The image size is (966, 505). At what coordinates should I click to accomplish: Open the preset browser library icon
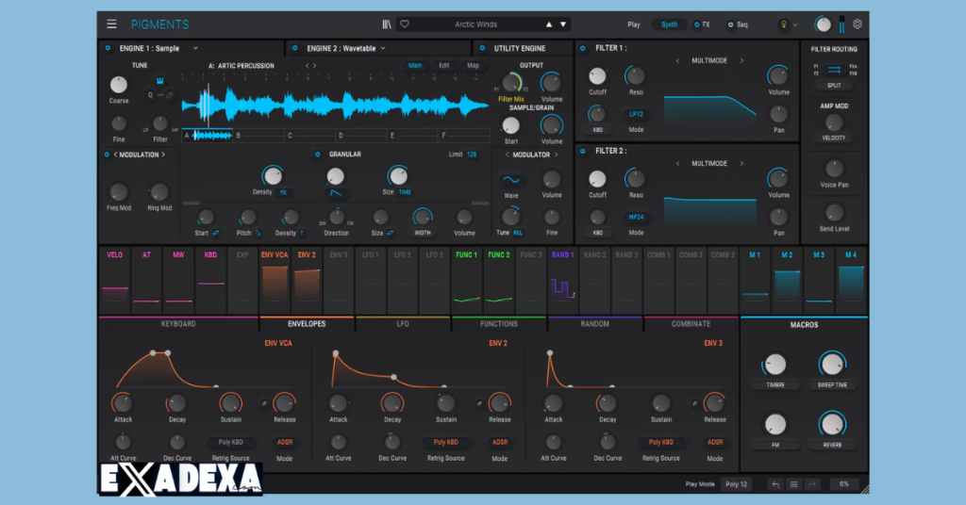point(386,24)
